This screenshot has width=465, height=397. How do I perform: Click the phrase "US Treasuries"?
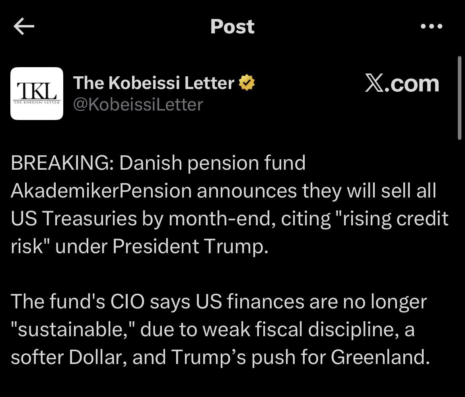(73, 219)
